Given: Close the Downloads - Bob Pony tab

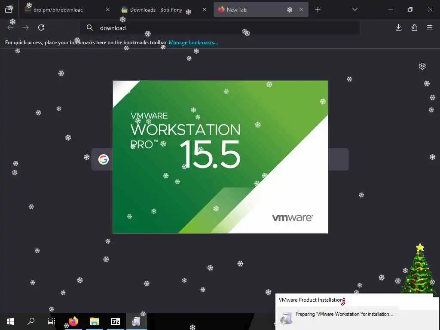Looking at the screenshot, I should 205,9.
